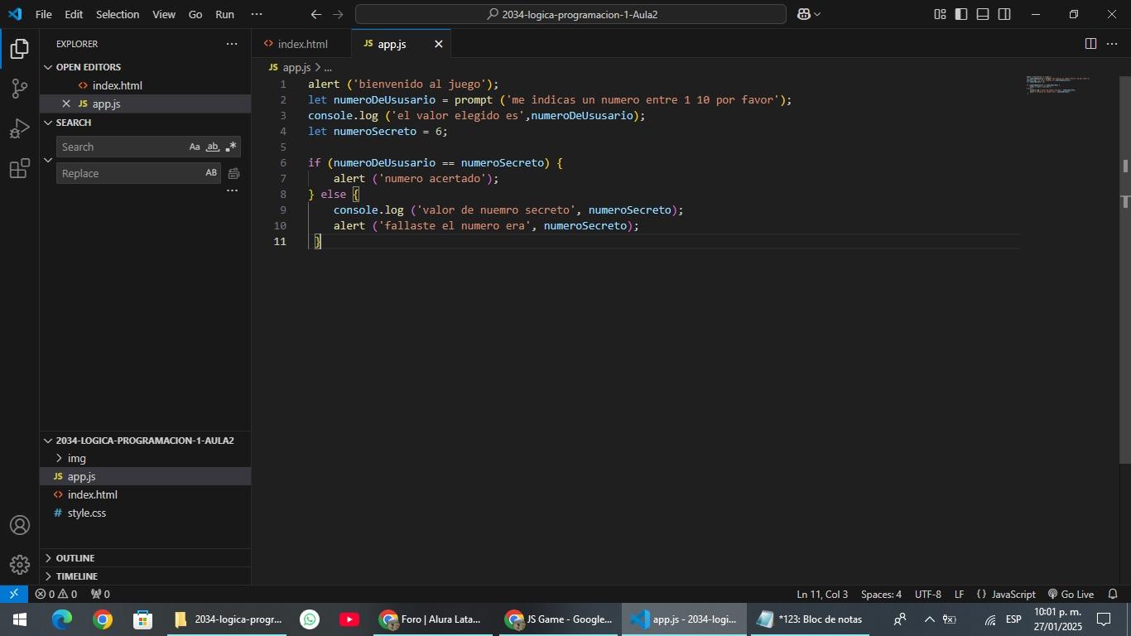Close the app.js editor tab

(439, 44)
